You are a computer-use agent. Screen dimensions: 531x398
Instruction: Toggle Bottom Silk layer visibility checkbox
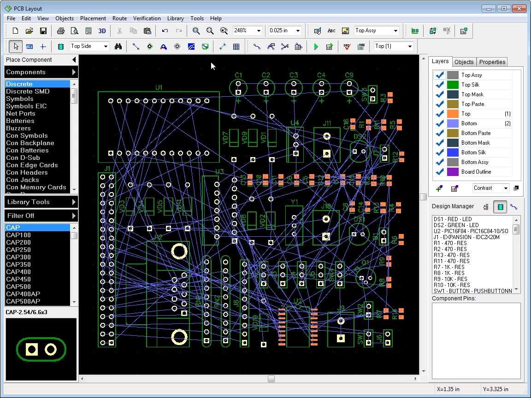point(440,152)
